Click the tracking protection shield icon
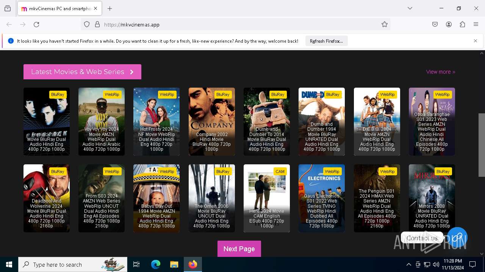 coord(87,25)
